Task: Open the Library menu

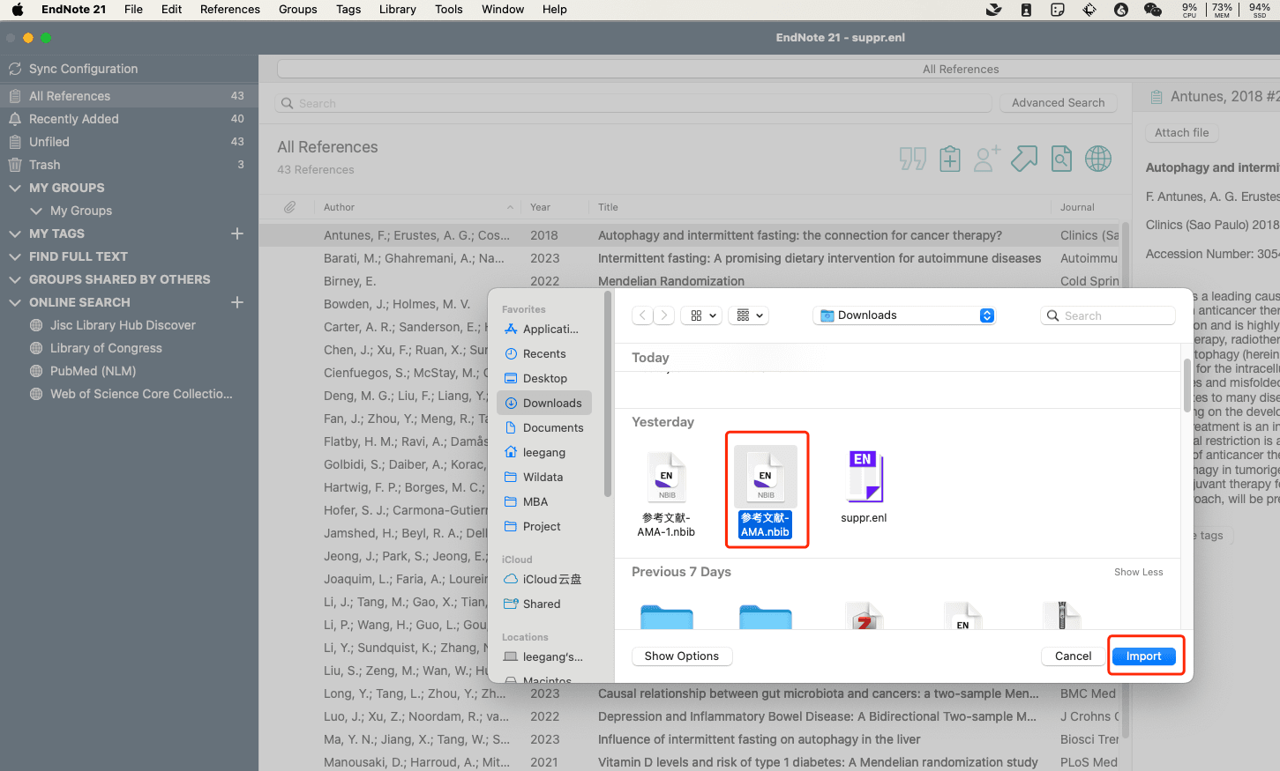Action: 397,10
